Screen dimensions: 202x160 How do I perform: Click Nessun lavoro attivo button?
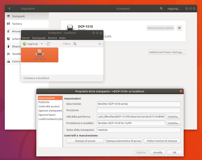click(x=160, y=28)
